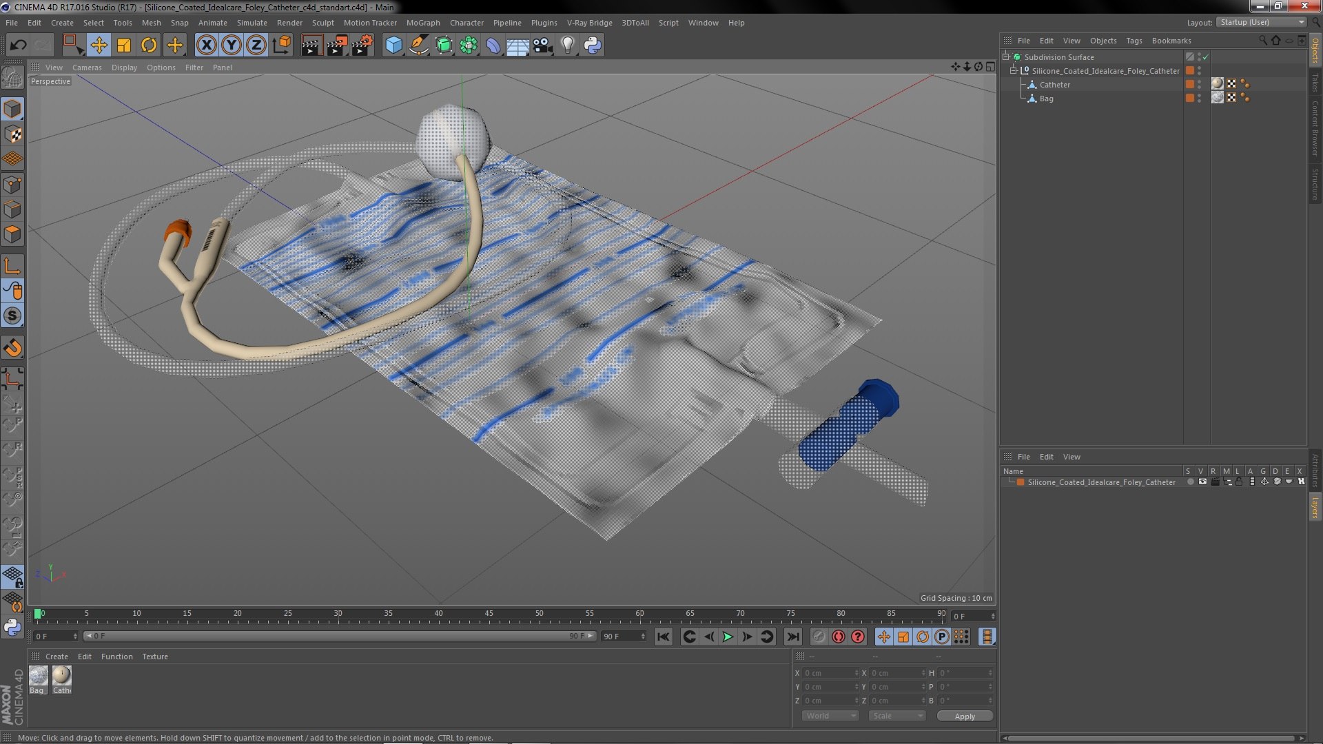Click the Light object bulb icon
This screenshot has width=1323, height=744.
point(567,45)
